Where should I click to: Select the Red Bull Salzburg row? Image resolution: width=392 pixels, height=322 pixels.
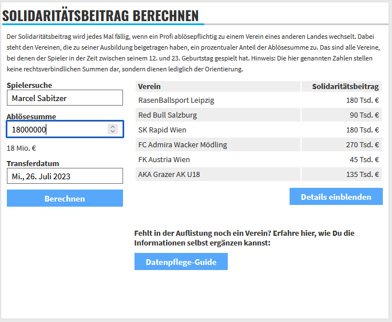click(x=259, y=115)
